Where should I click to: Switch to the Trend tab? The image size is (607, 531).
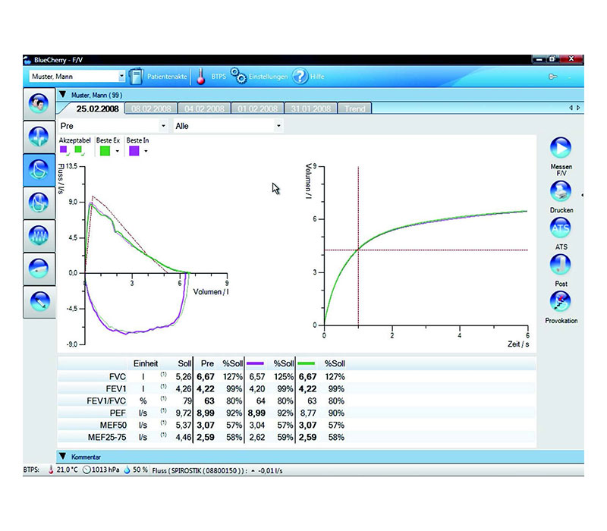354,108
